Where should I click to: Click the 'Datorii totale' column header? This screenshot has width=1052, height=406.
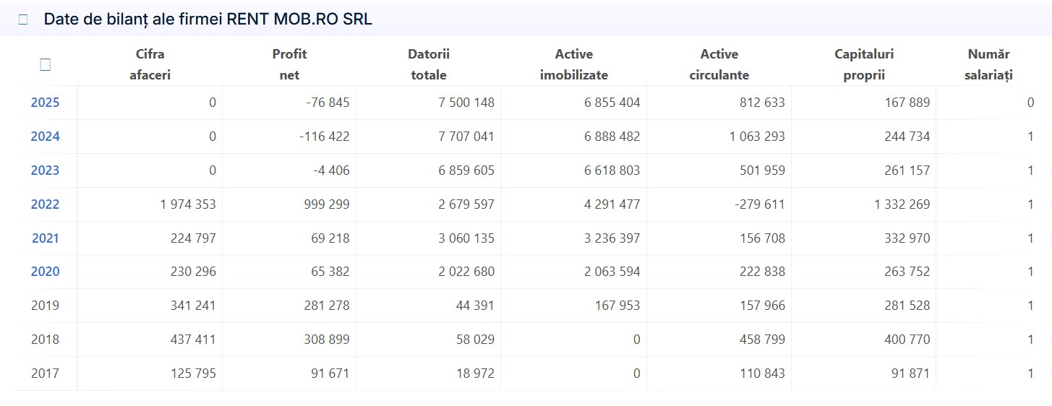point(429,64)
